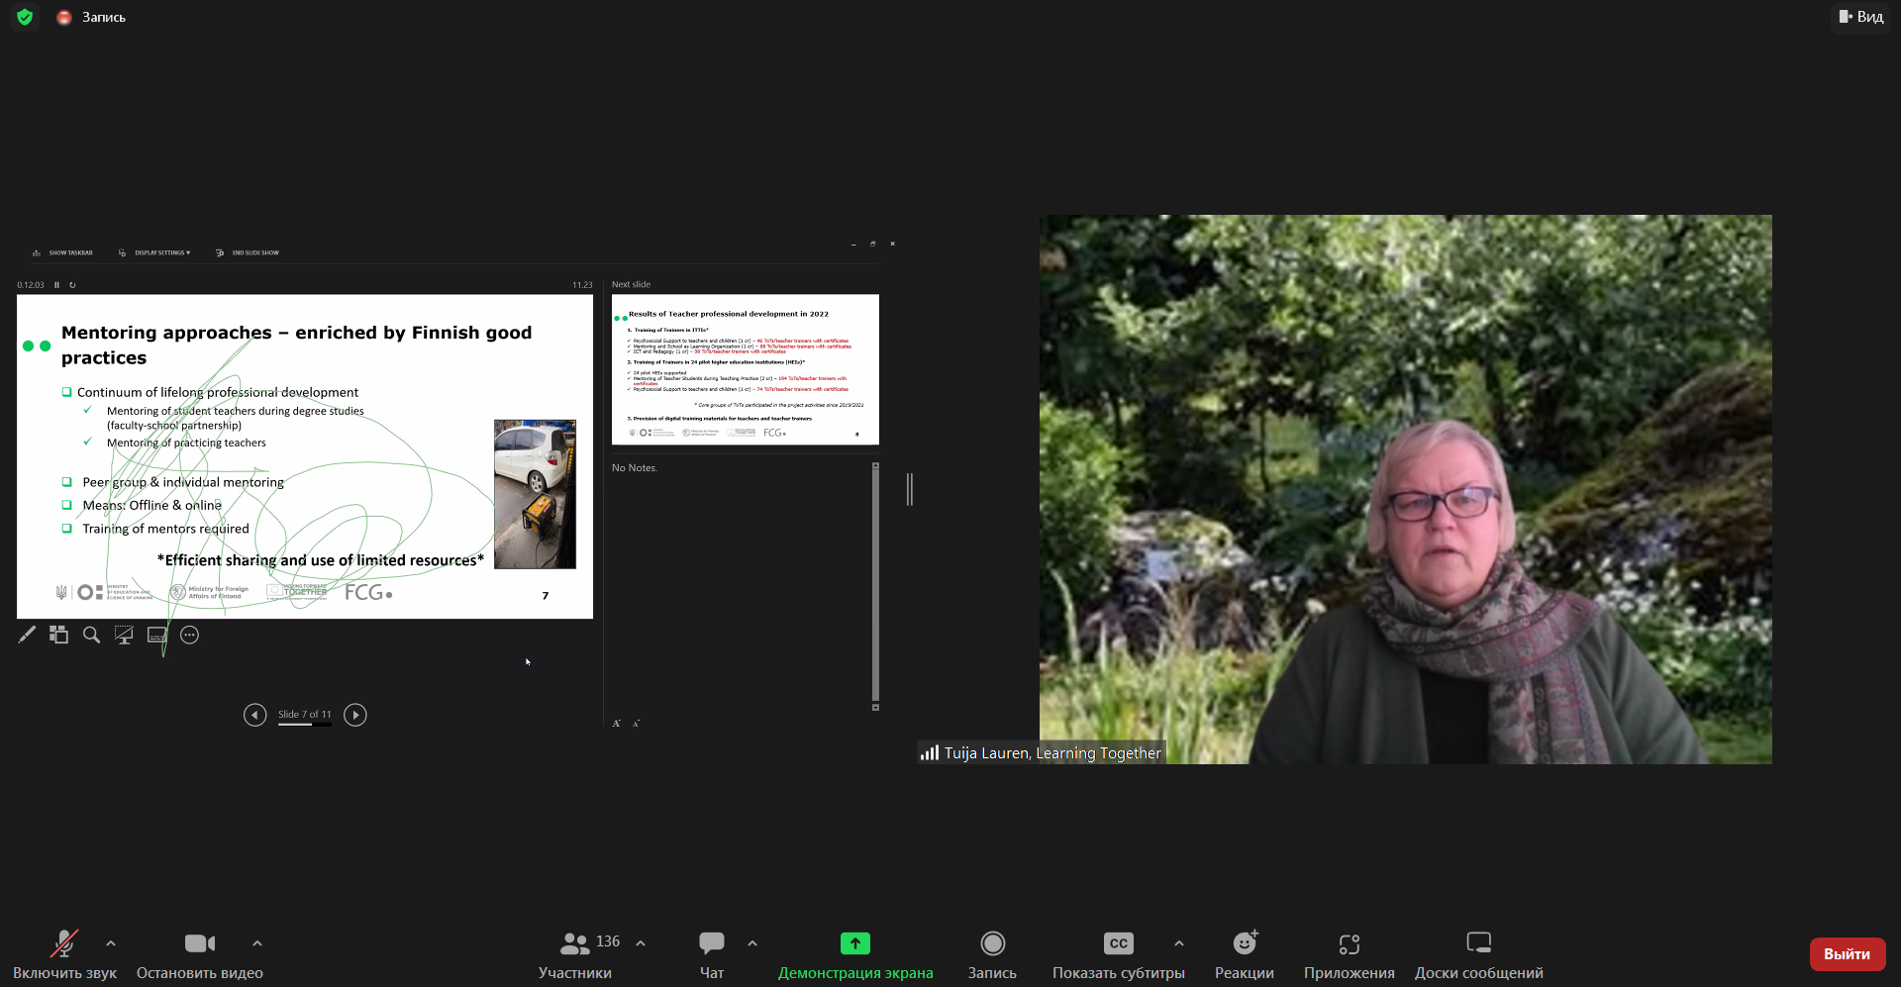The image size is (1901, 987).
Task: Open the Вид view menu
Action: (1860, 17)
